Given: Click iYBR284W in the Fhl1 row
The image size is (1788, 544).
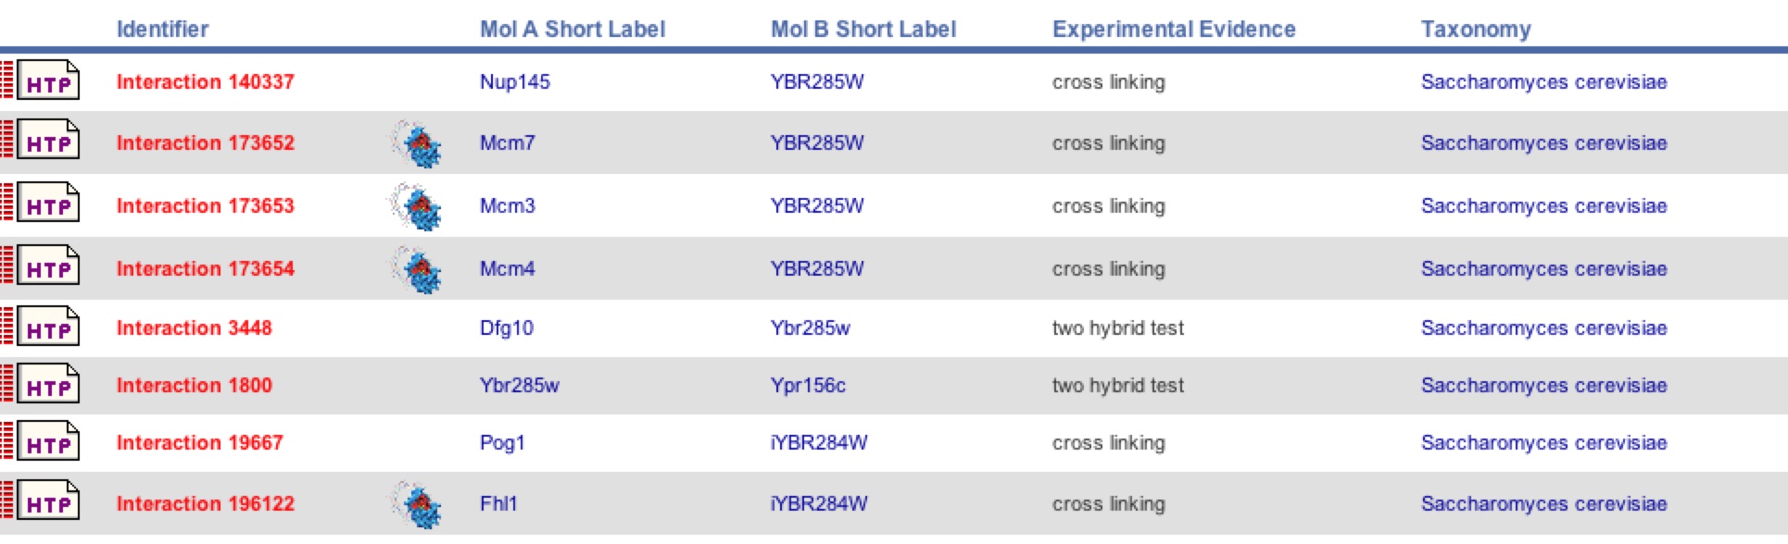Looking at the screenshot, I should tap(819, 503).
